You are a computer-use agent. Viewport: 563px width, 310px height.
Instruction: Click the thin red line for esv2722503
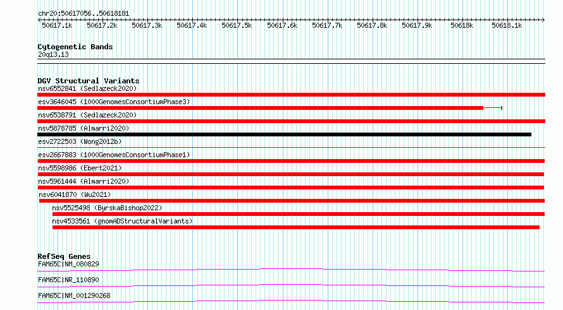pos(291,147)
